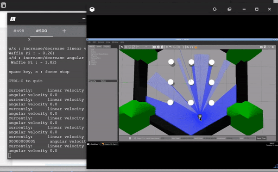Pick the scale mode tool in Gazebo toolbar
The height and width of the screenshot is (172, 278).
(134, 47)
